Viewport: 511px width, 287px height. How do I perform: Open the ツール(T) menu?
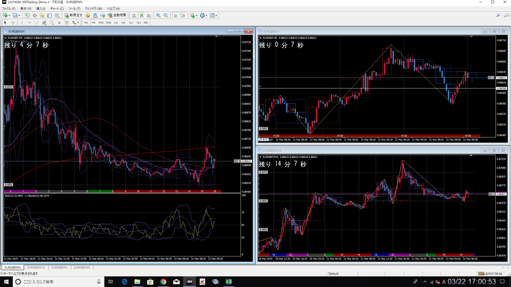[75, 9]
